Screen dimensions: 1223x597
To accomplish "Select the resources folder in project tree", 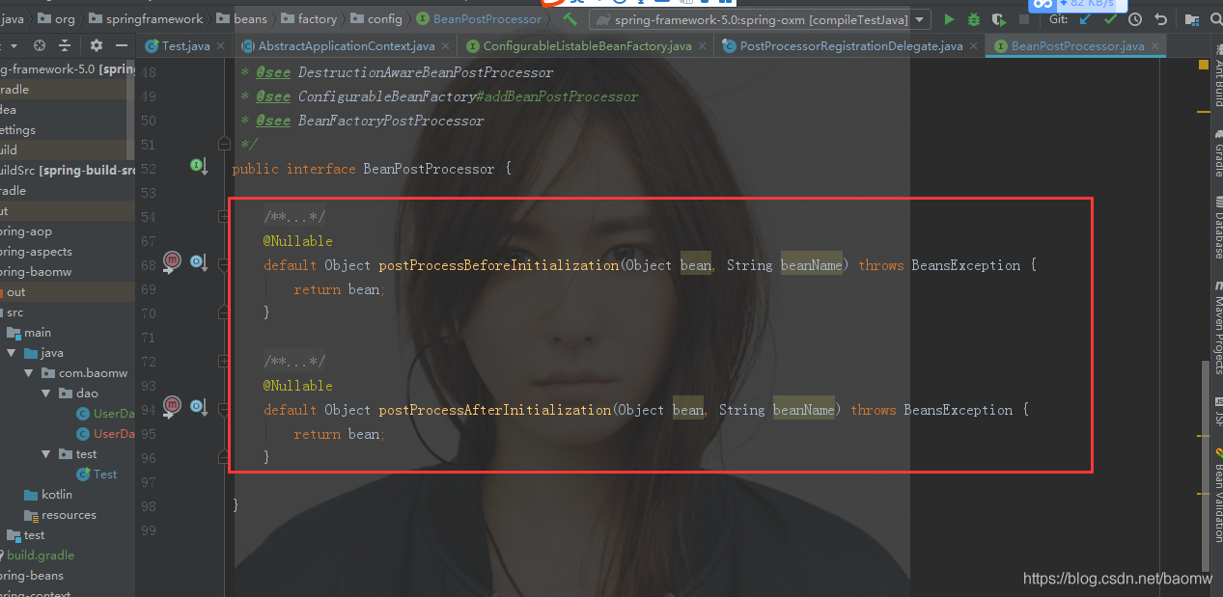I will pos(61,515).
